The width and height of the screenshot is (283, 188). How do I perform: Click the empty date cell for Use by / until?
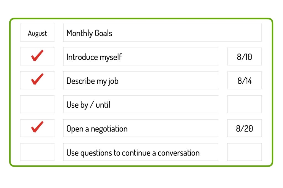tap(245, 104)
